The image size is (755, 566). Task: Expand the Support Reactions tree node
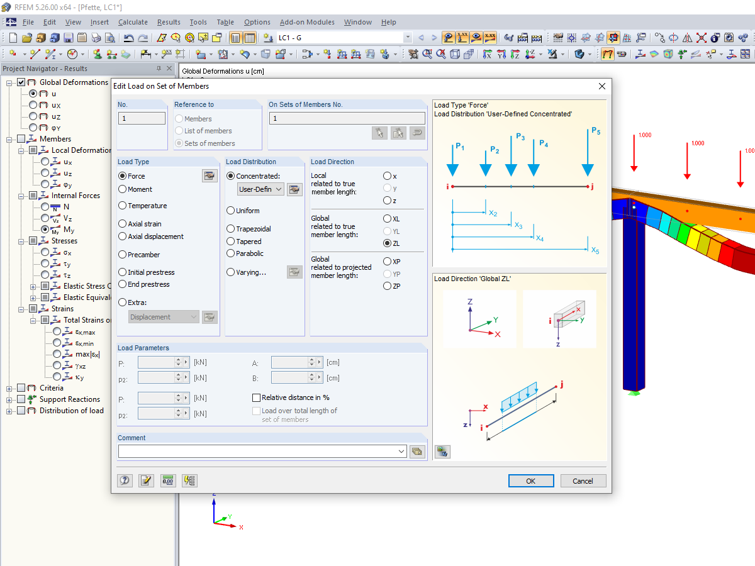coord(9,399)
